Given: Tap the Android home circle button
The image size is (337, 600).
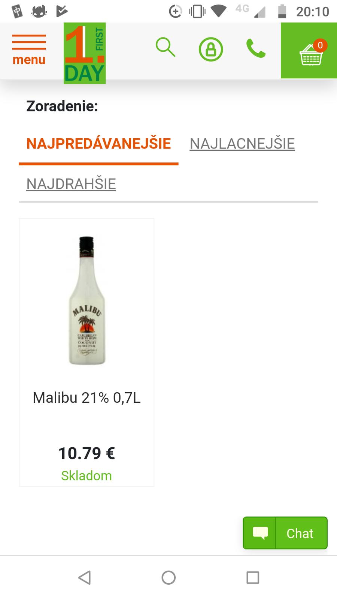Looking at the screenshot, I should pyautogui.click(x=168, y=577).
